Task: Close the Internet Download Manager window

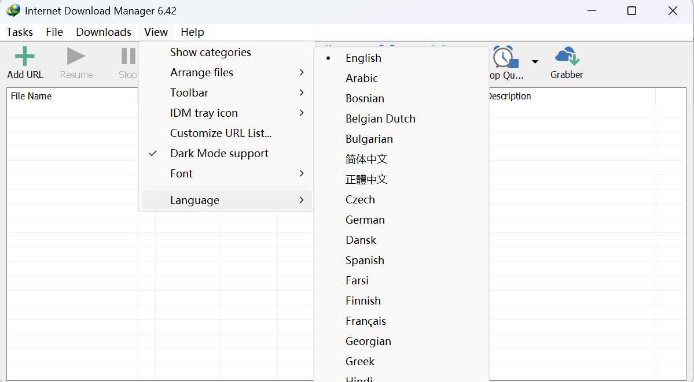Action: tap(673, 10)
